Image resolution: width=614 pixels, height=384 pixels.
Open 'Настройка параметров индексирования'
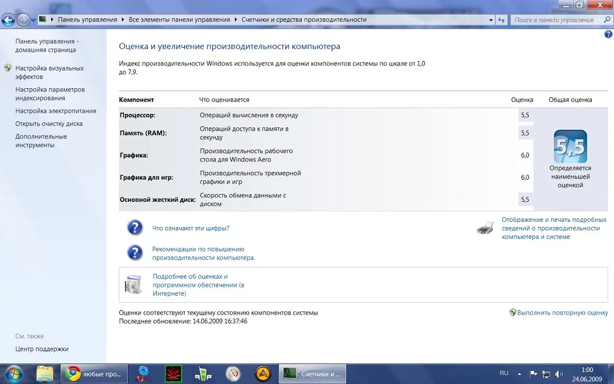tap(49, 94)
